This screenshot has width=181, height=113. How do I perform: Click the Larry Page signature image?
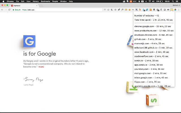33,79
